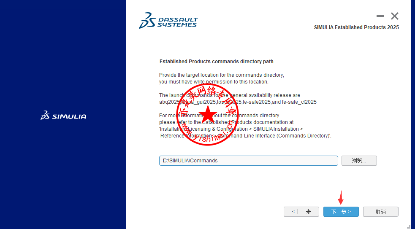Minimize the installer window
The image size is (415, 229).
[x=380, y=16]
